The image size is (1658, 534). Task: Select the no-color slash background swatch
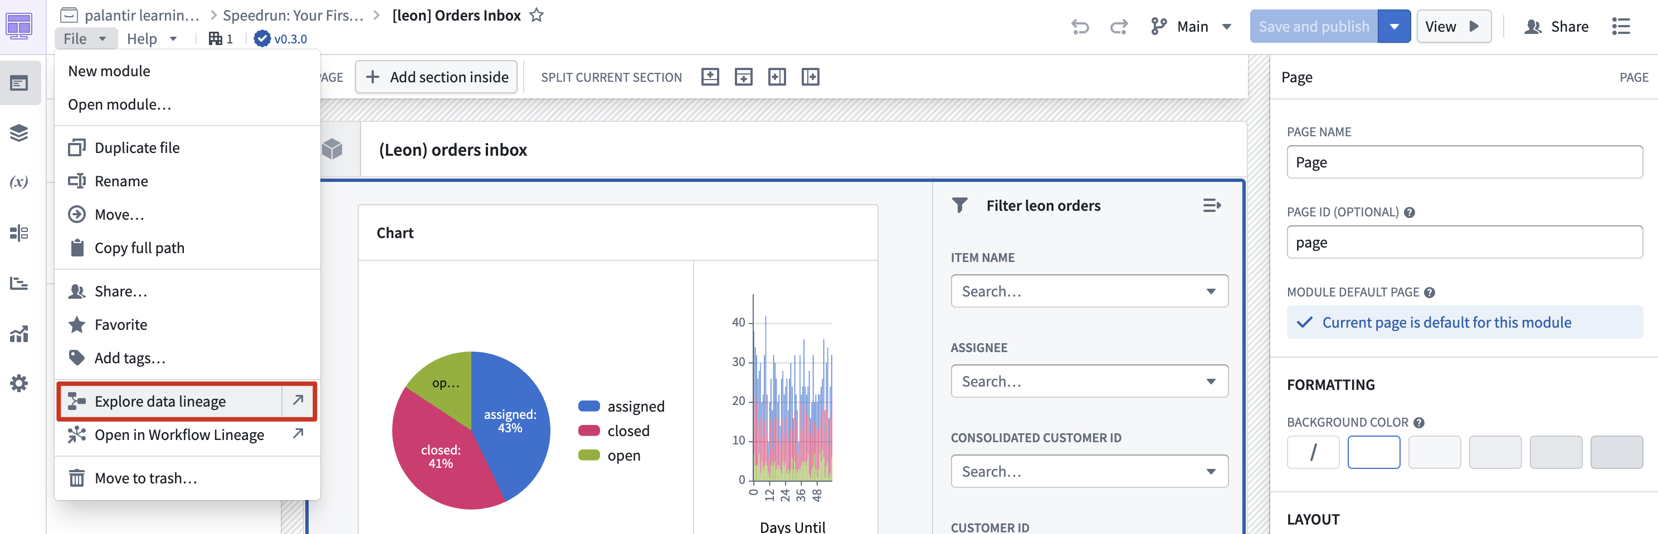pos(1313,452)
